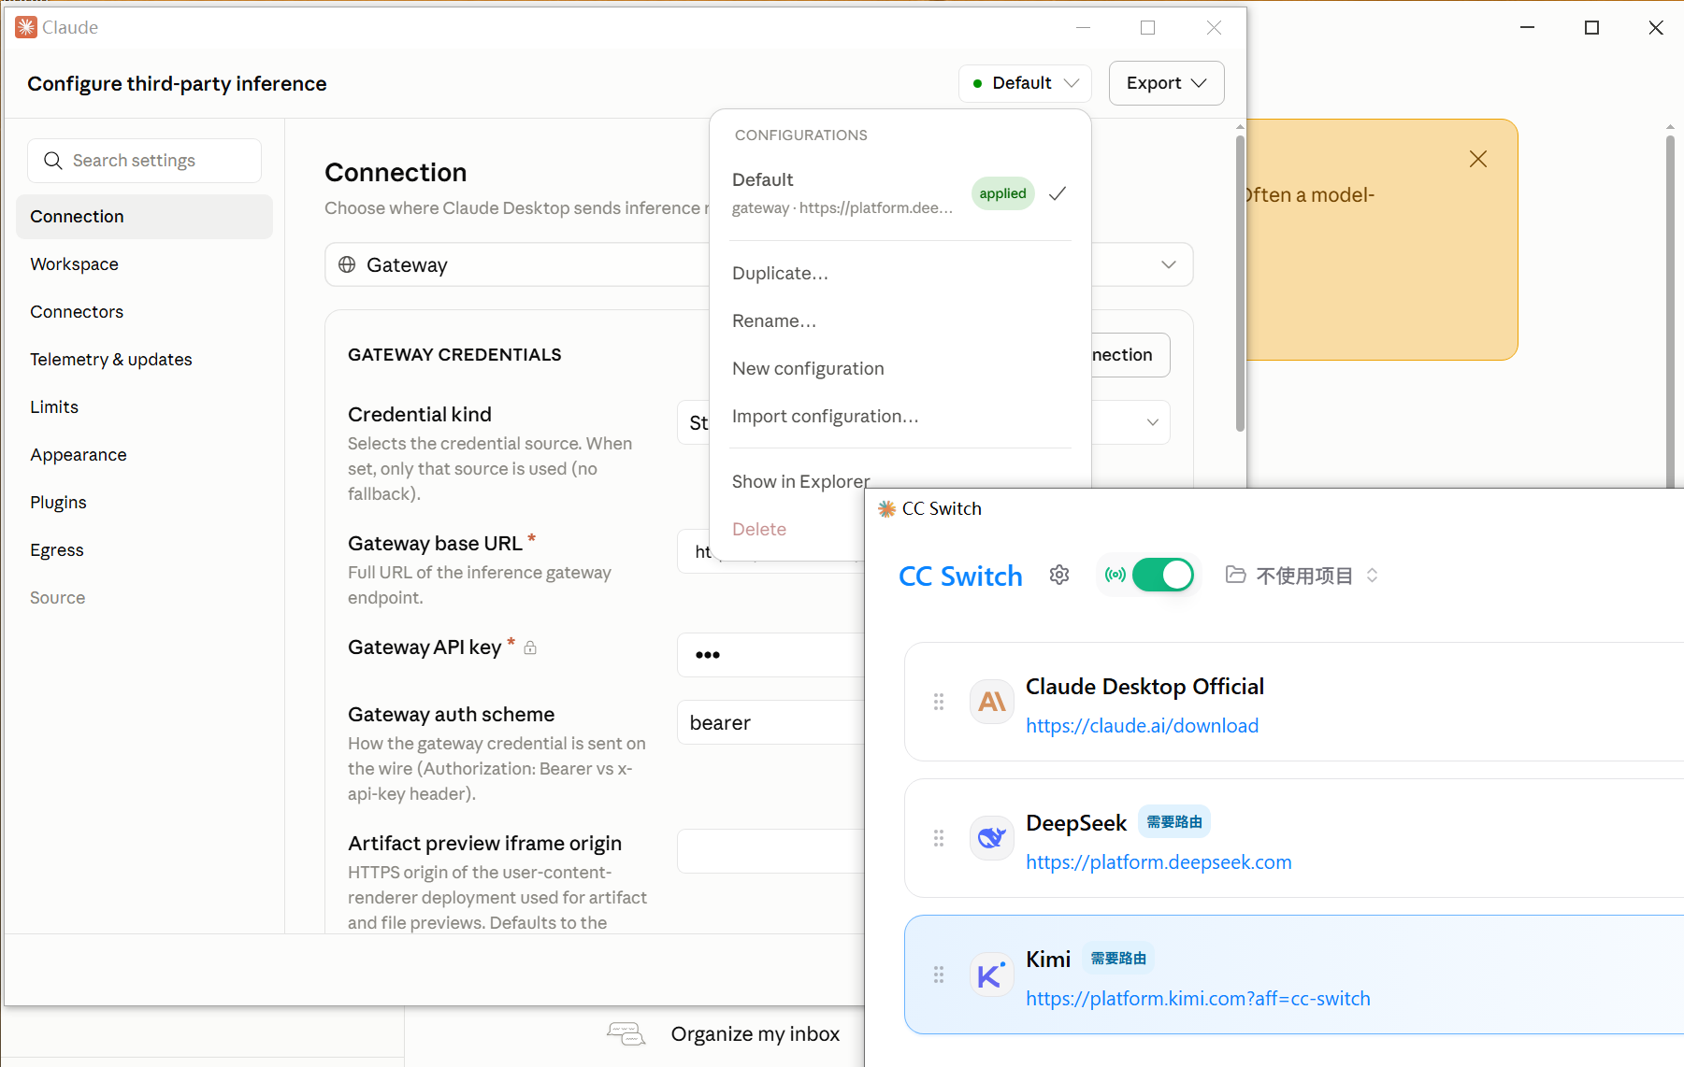This screenshot has height=1067, width=1684.
Task: Click the chat bubbles icon by Organize my inbox
Action: coord(626,1034)
